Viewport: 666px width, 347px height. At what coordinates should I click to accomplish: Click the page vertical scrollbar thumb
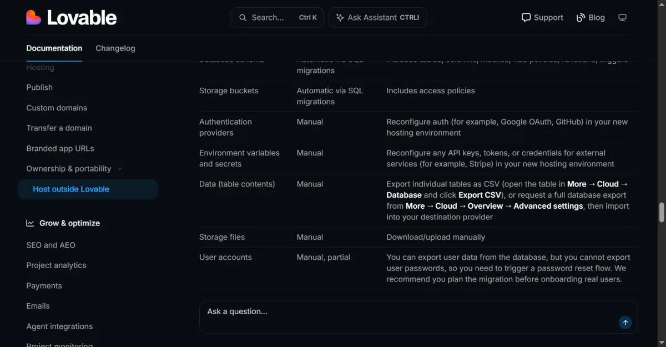pos(662,212)
